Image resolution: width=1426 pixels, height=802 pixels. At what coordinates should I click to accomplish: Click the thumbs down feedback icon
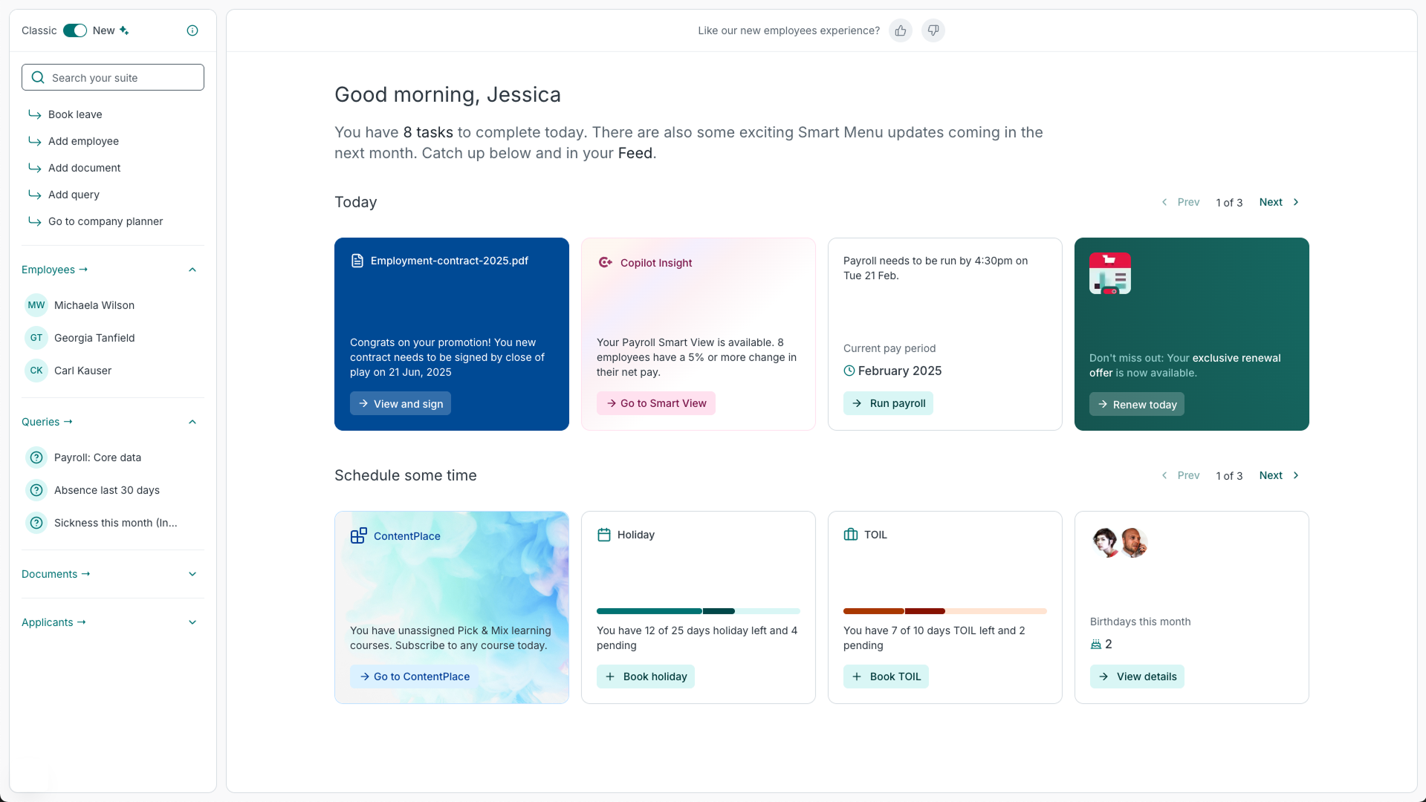pos(933,30)
